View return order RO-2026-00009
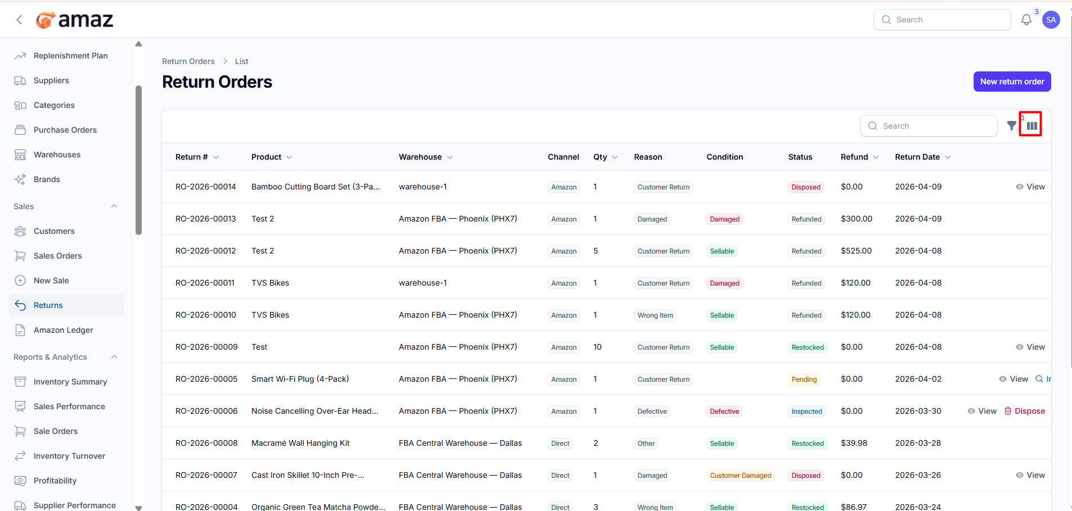The image size is (1072, 511). 1030,347
